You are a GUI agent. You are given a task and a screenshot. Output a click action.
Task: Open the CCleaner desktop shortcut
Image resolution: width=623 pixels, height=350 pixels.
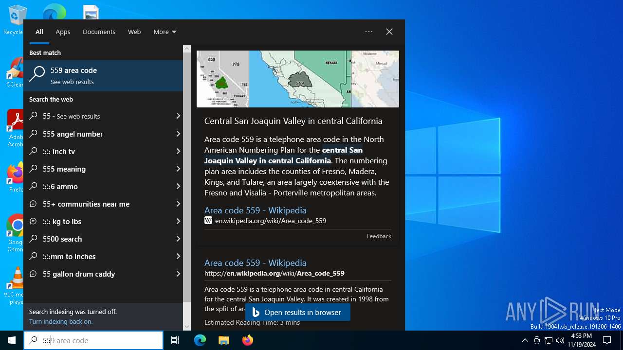[x=15, y=73]
